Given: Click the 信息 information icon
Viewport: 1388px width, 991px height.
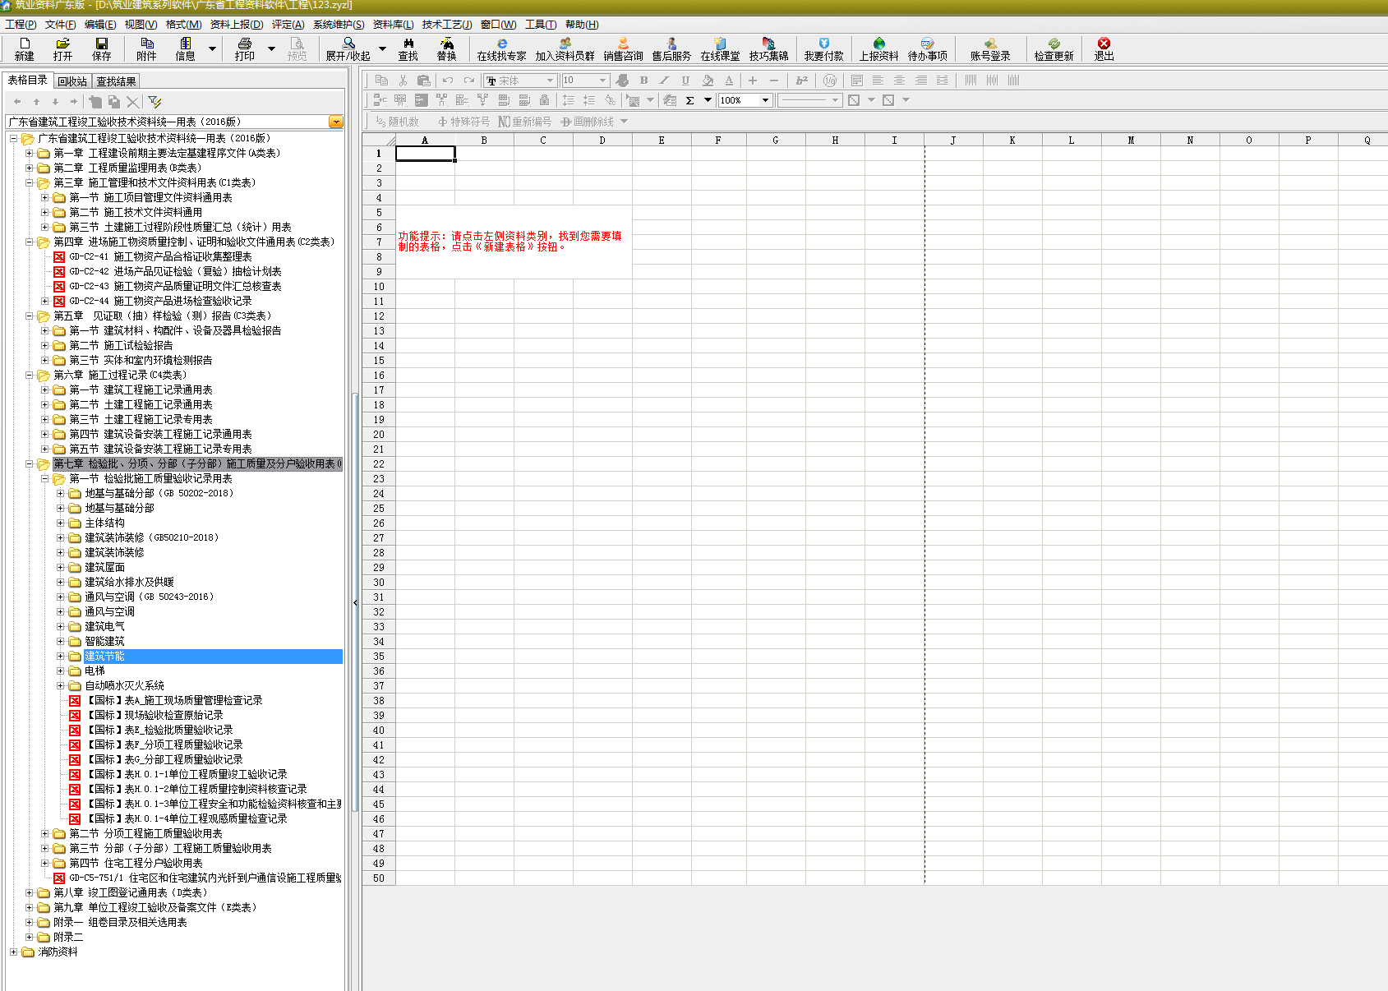Looking at the screenshot, I should 186,49.
